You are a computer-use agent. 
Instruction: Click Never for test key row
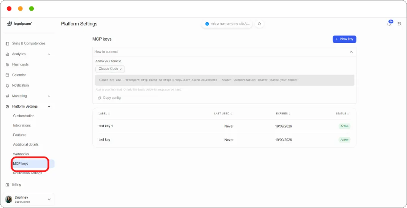(229, 140)
